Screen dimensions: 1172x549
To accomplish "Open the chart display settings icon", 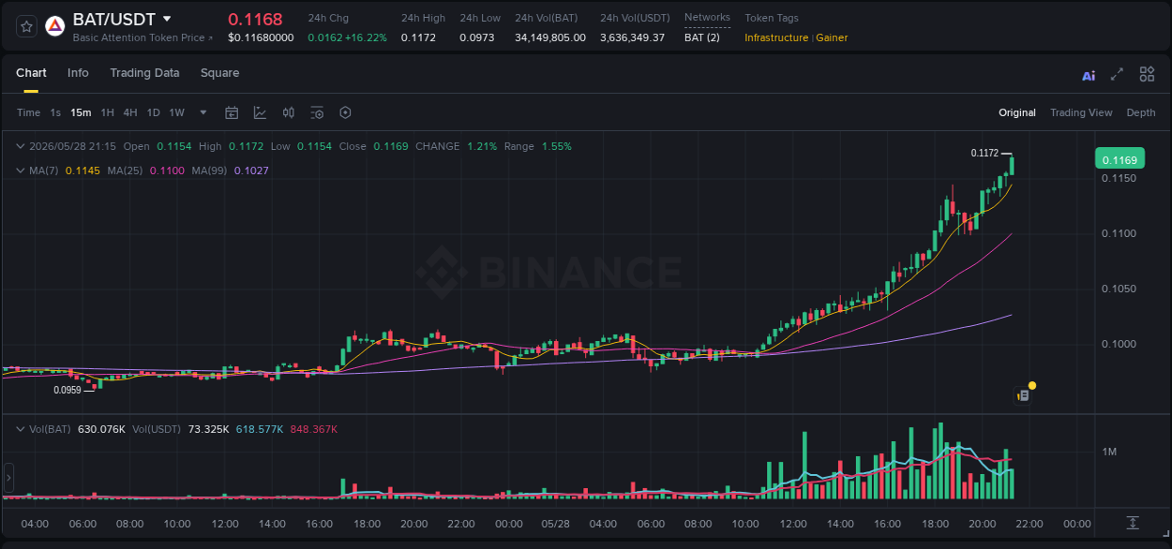I will click(317, 112).
